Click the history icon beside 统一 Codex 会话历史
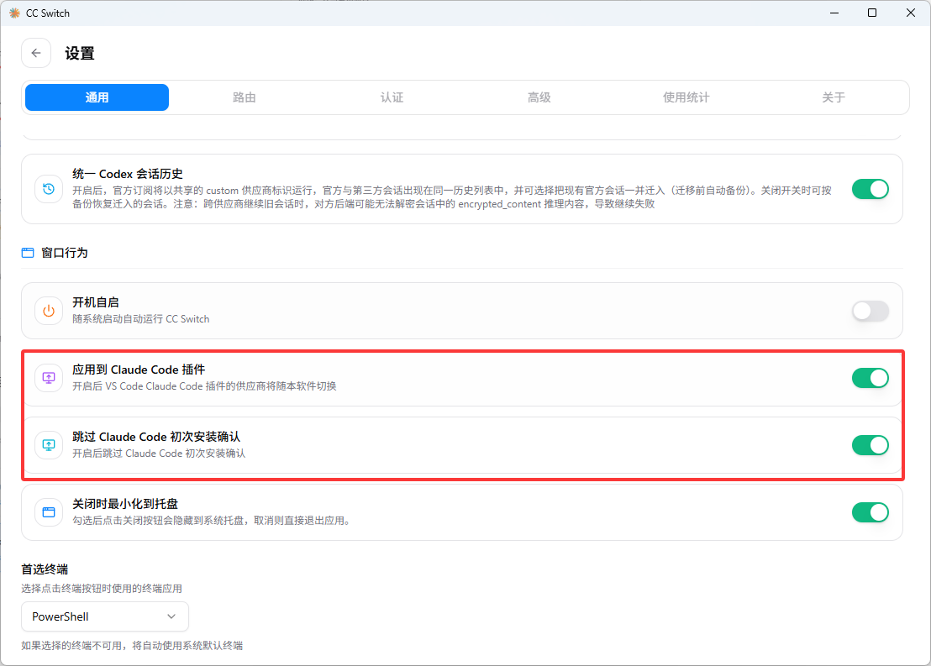931x666 pixels. pyautogui.click(x=49, y=189)
